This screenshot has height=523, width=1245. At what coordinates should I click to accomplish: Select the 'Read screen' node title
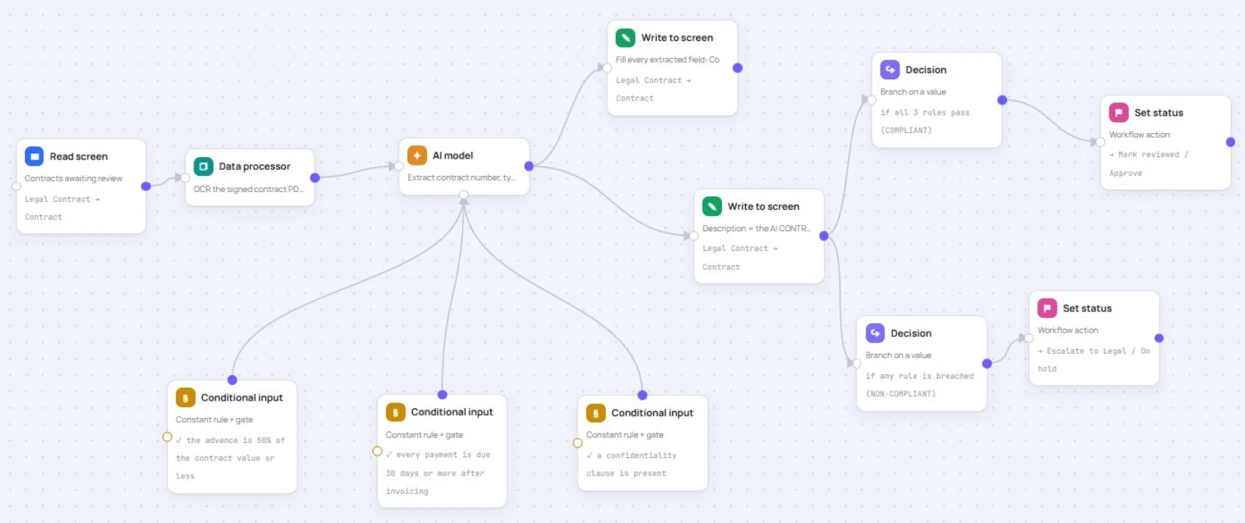click(79, 156)
